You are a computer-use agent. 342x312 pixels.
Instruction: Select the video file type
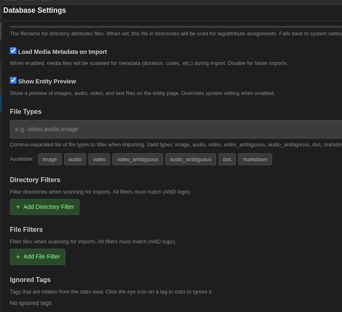tap(99, 159)
